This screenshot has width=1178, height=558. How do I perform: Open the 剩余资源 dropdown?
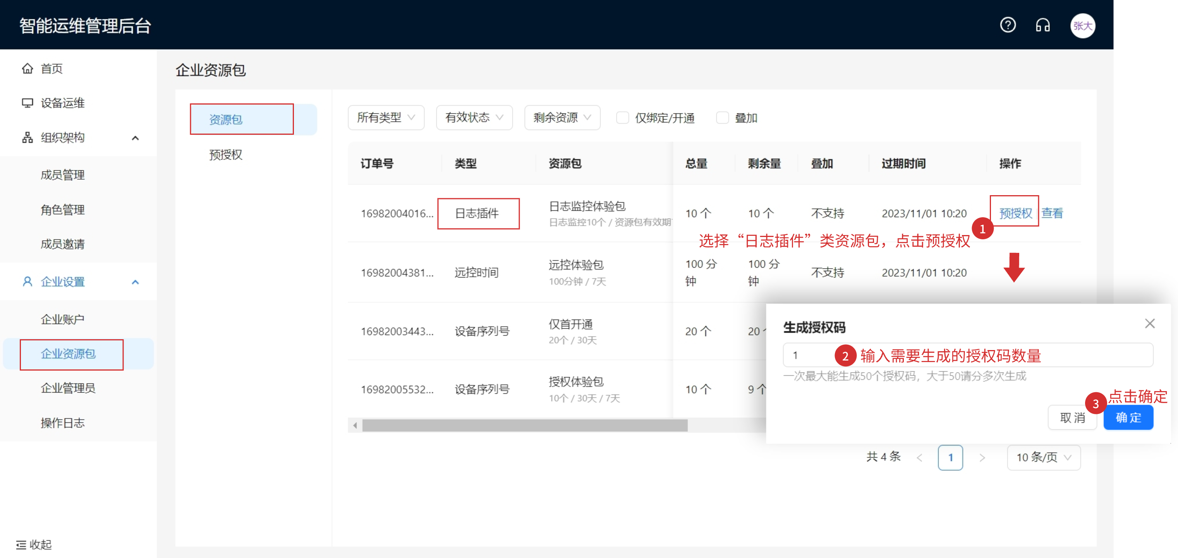coord(562,118)
